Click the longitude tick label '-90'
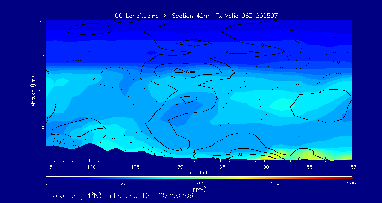Viewport: 382px width, 203px height. click(264, 167)
